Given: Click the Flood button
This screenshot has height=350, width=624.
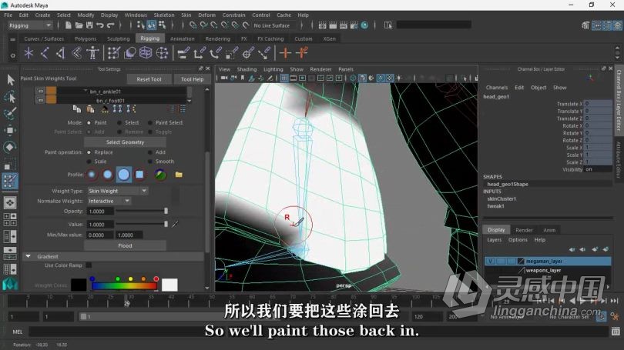Looking at the screenshot, I should click(125, 246).
